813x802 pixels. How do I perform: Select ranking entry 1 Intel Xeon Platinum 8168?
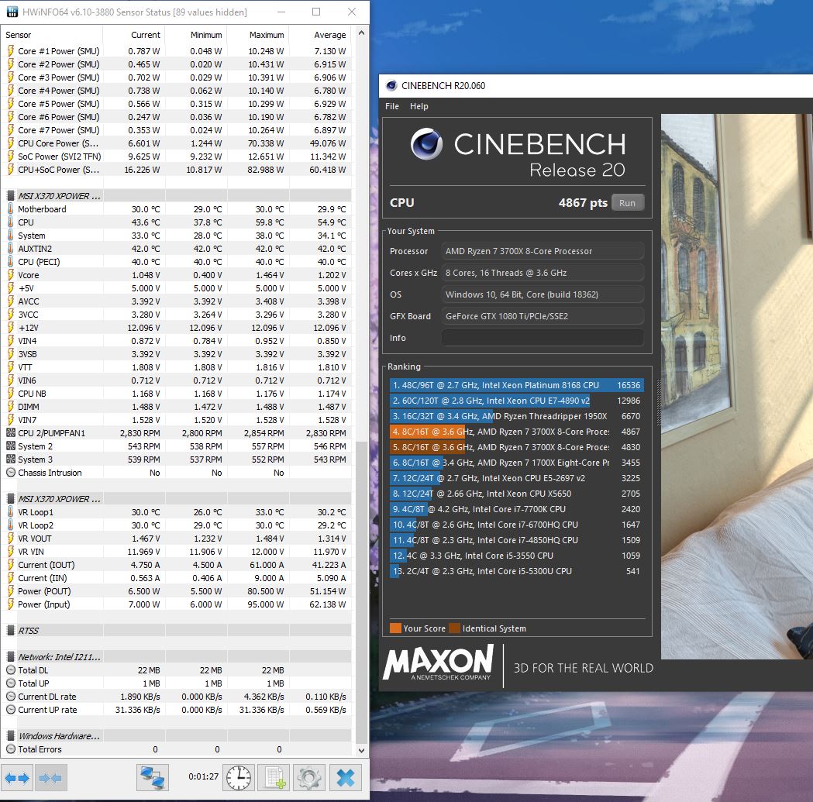point(516,385)
